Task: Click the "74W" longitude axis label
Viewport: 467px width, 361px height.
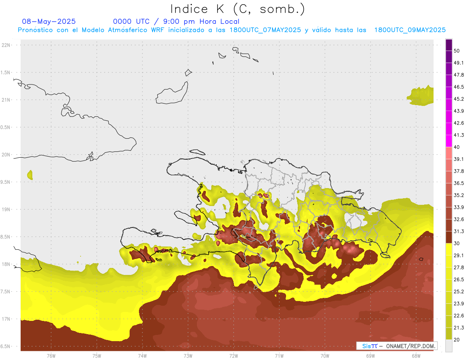Action: (142, 356)
